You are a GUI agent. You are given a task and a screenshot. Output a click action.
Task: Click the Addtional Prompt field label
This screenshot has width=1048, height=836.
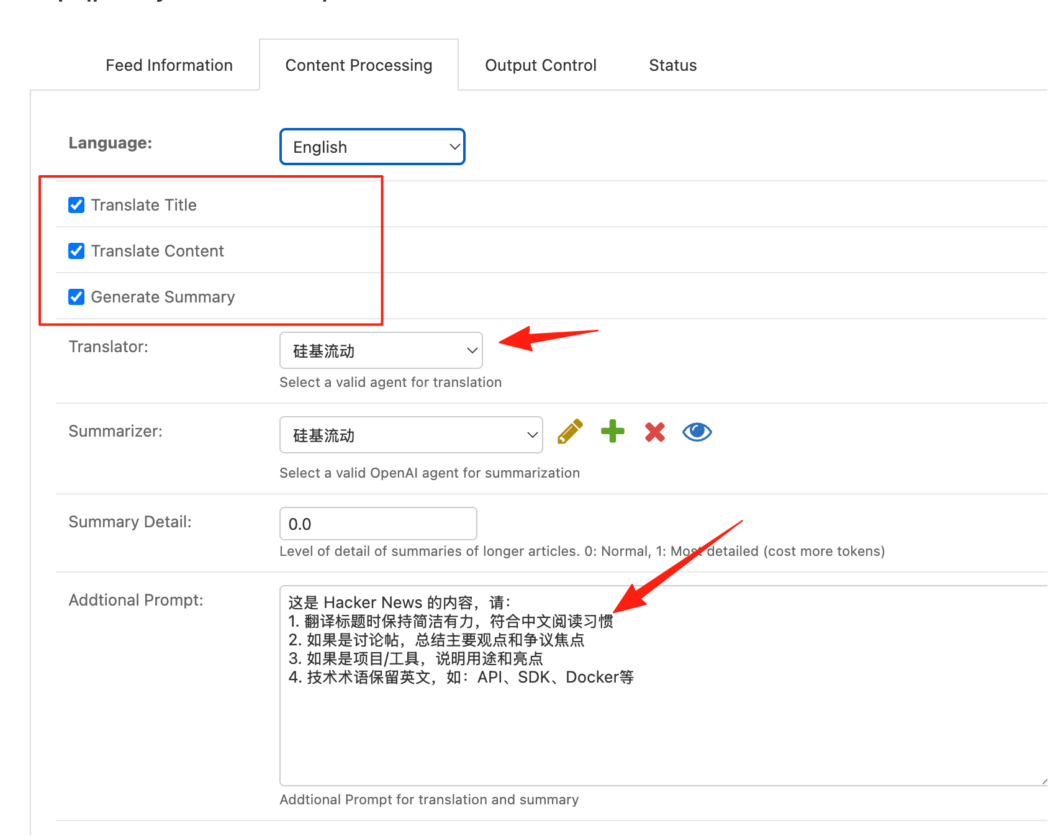tap(136, 600)
